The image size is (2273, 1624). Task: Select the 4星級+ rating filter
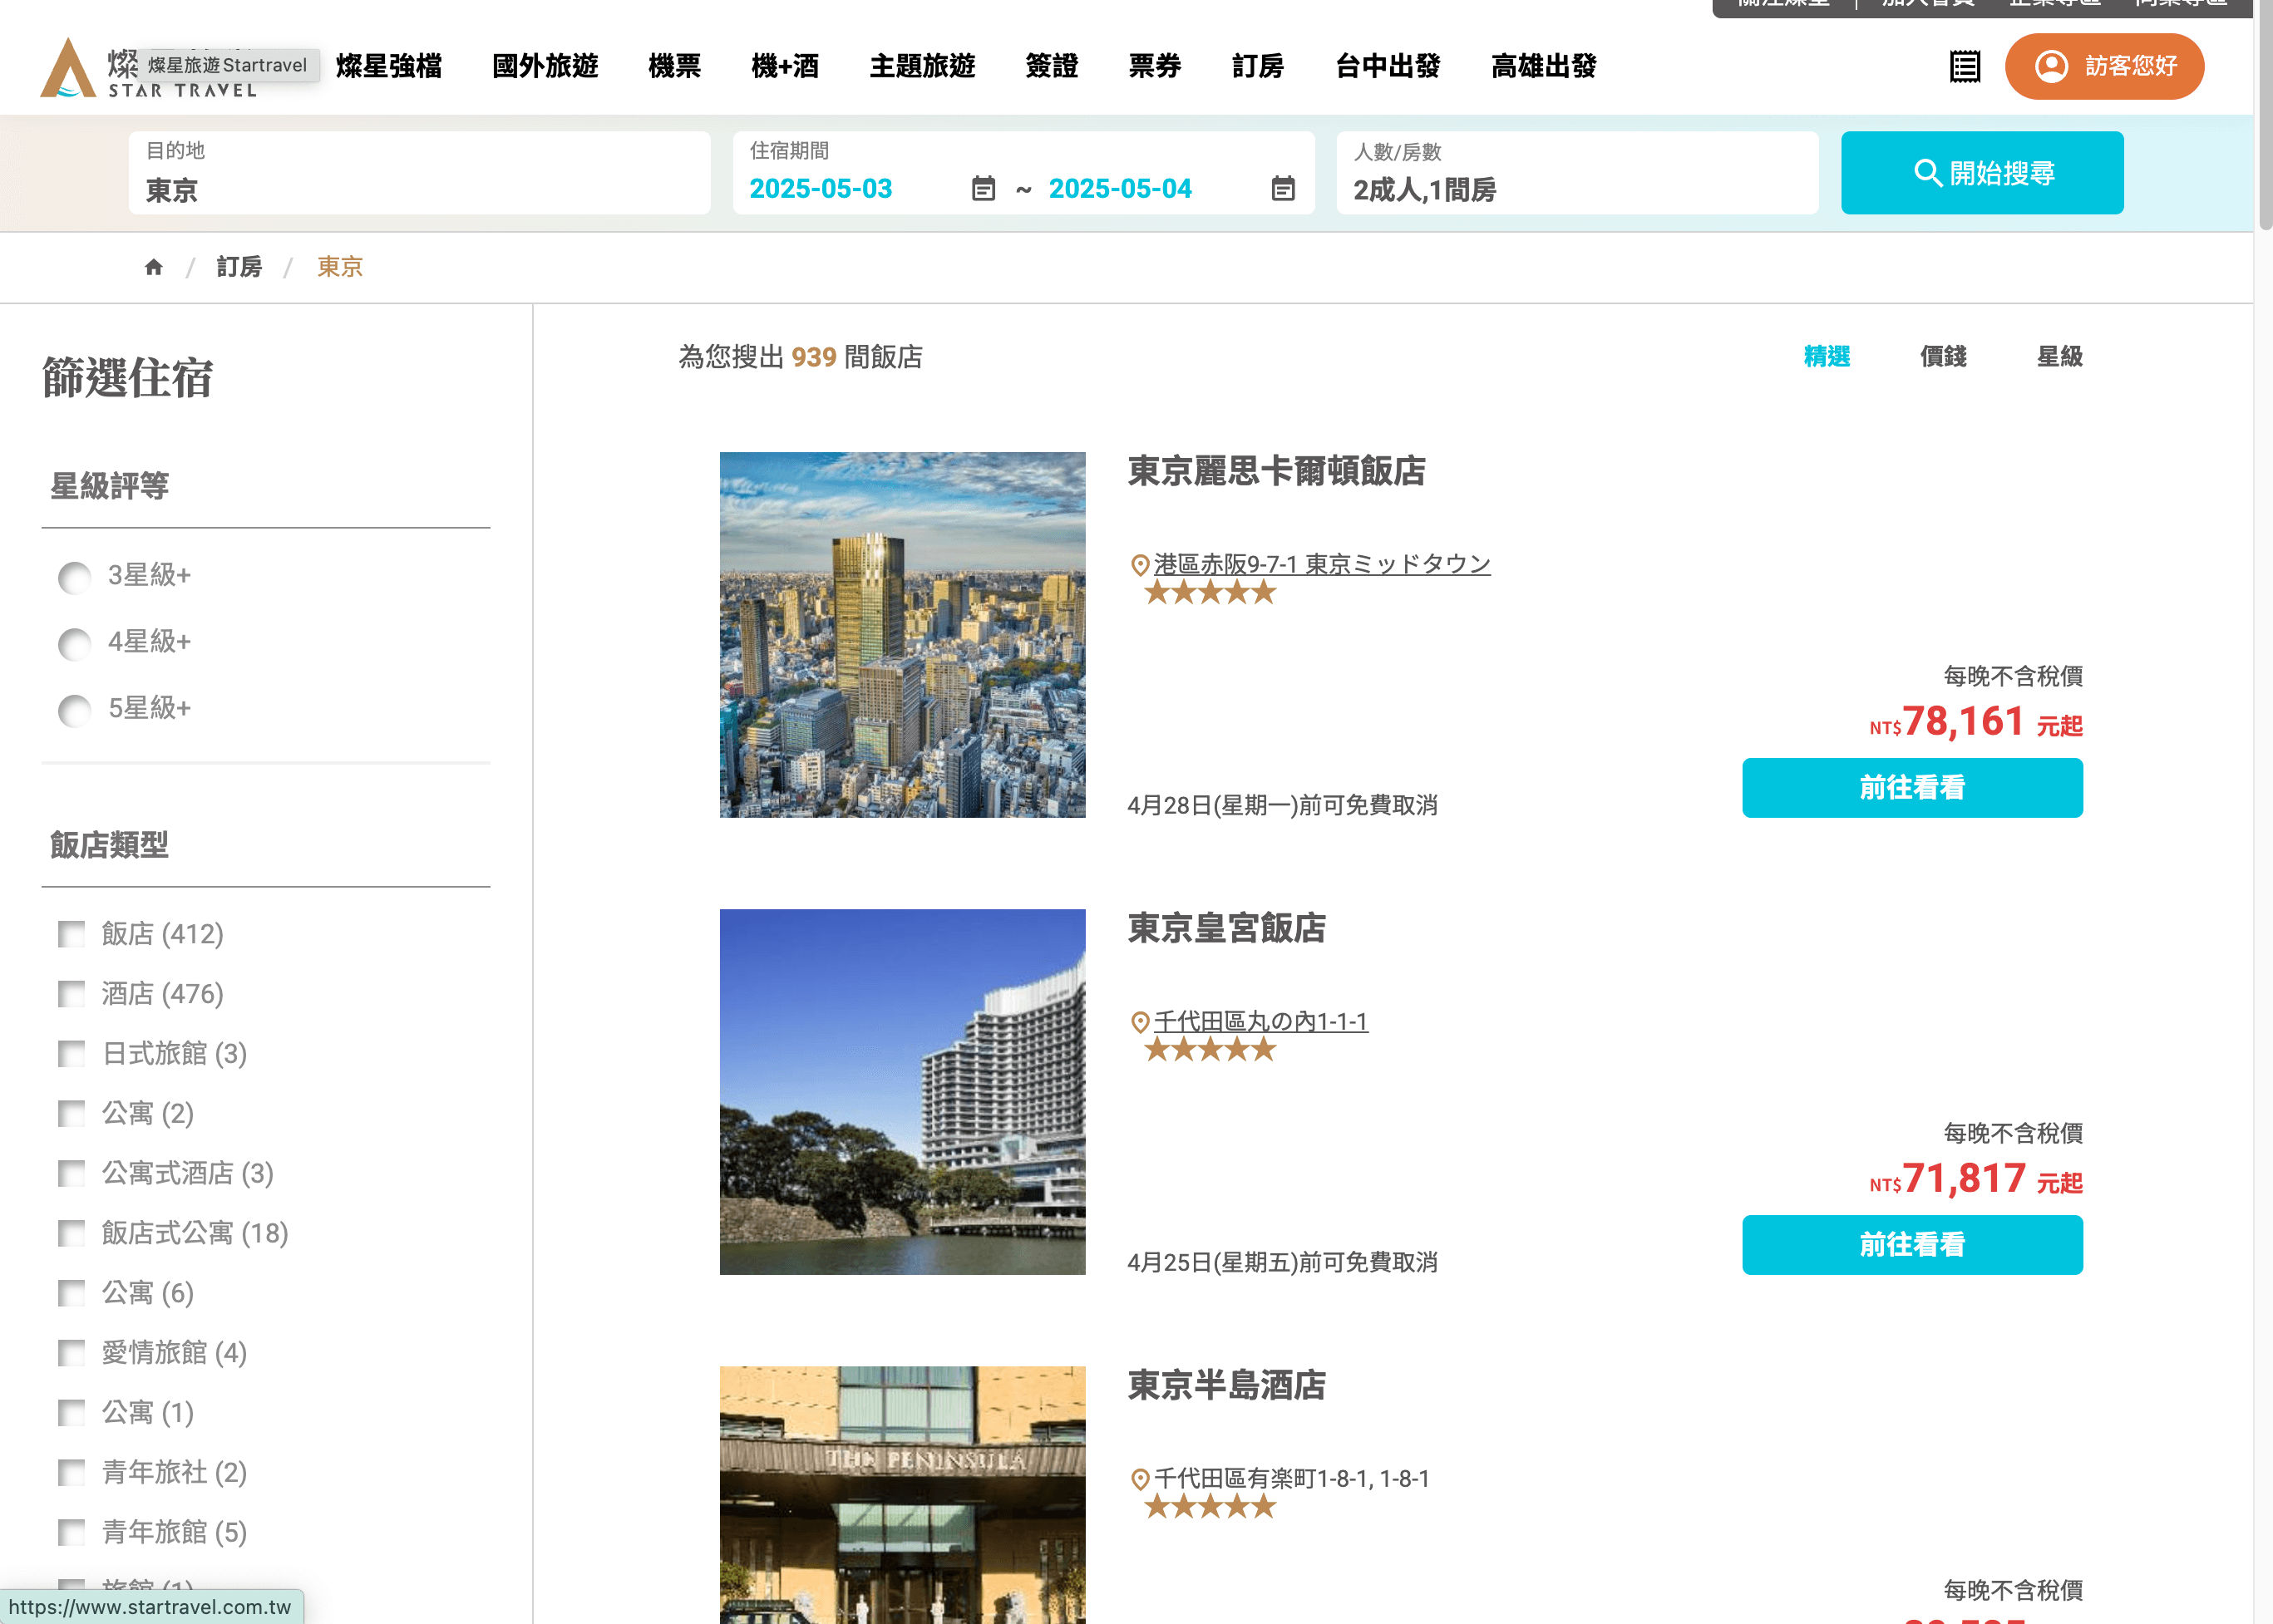(x=75, y=643)
